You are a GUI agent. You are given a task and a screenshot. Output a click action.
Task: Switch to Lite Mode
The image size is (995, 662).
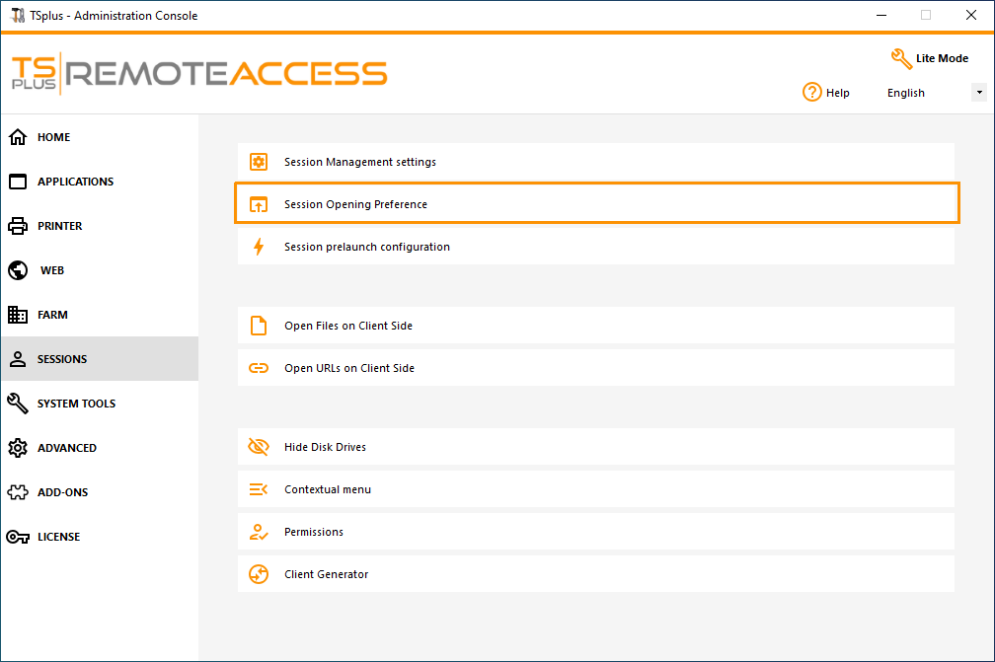929,58
